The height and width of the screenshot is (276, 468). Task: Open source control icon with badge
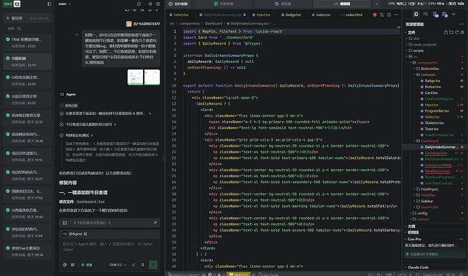coord(435,14)
